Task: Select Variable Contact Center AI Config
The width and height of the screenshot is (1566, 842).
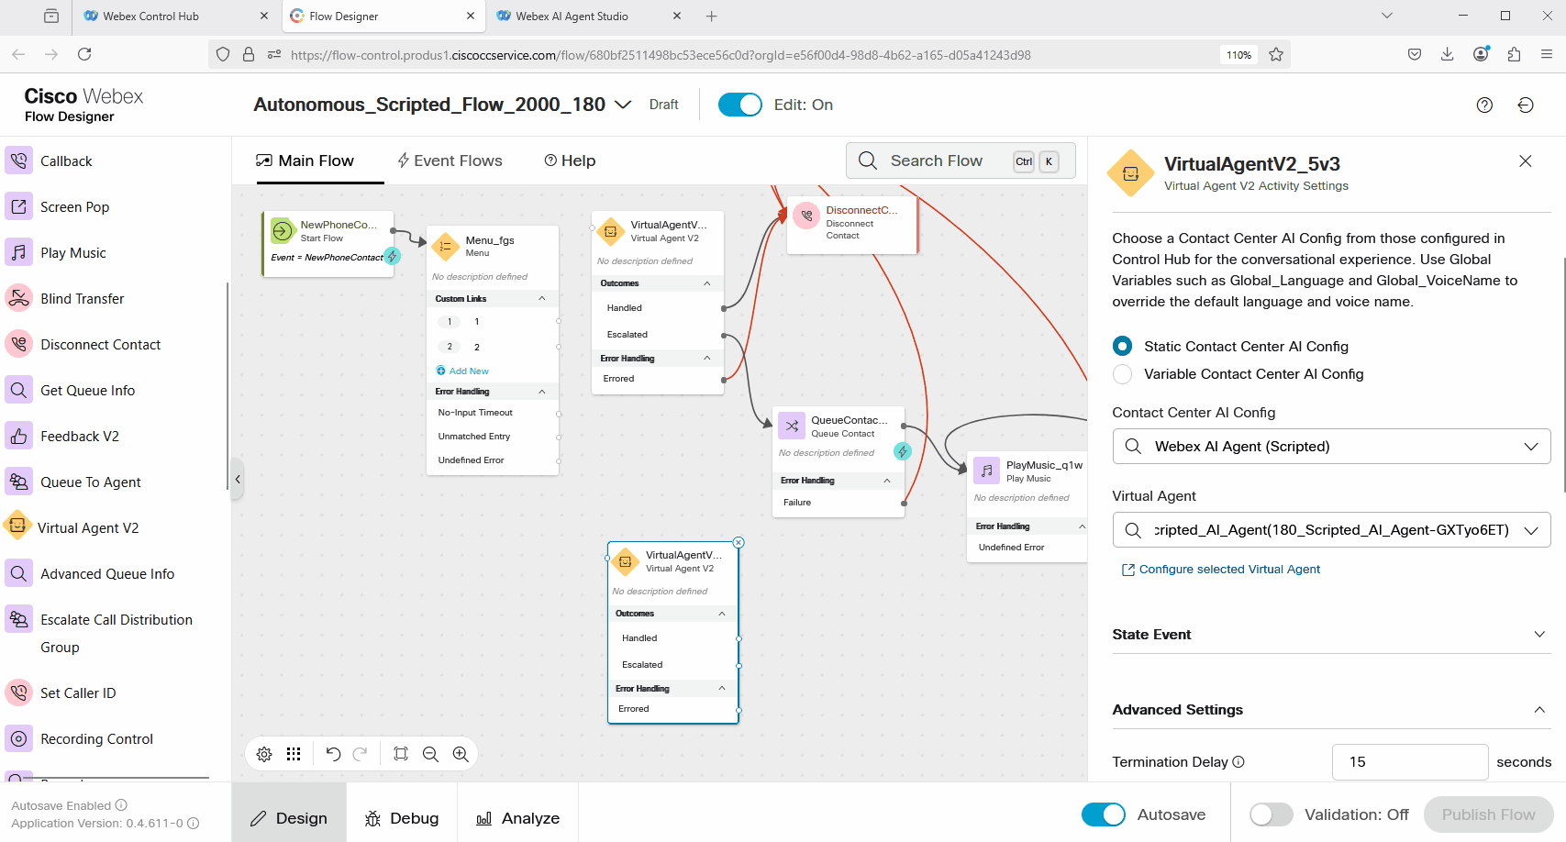Action: [1122, 374]
